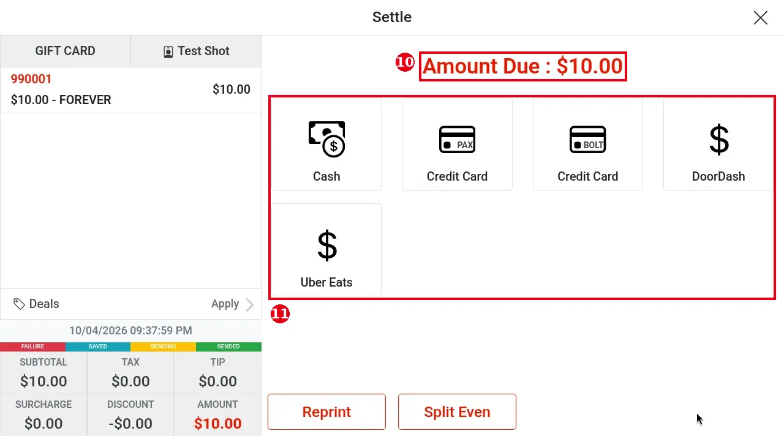Pick the DoorDash dollar sign icon

(719, 139)
